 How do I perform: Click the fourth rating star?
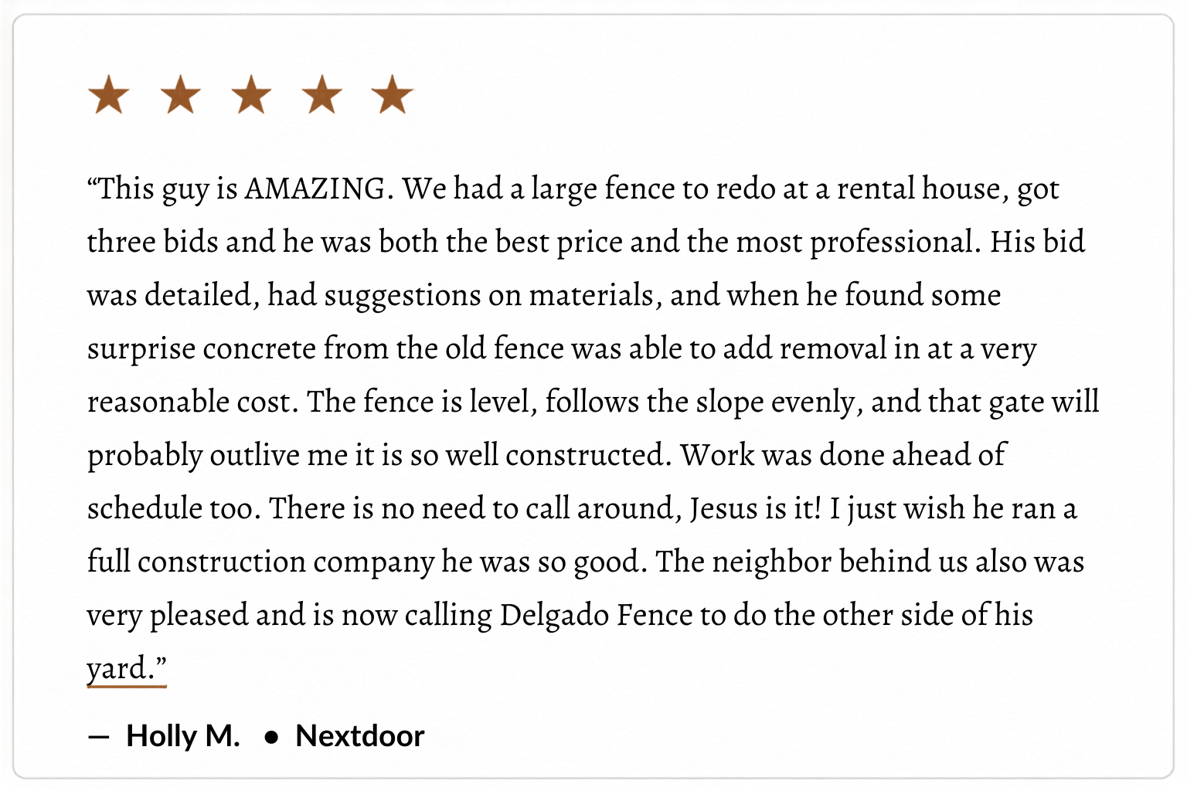click(x=321, y=95)
